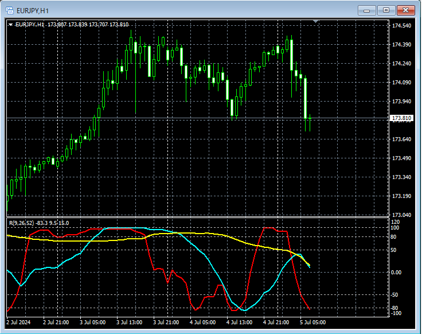
Task: Click the indicator scale value 100
Action: [395, 228]
